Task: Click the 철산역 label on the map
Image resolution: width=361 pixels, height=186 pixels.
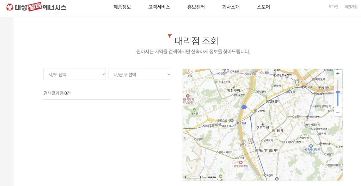Action: pos(240,158)
